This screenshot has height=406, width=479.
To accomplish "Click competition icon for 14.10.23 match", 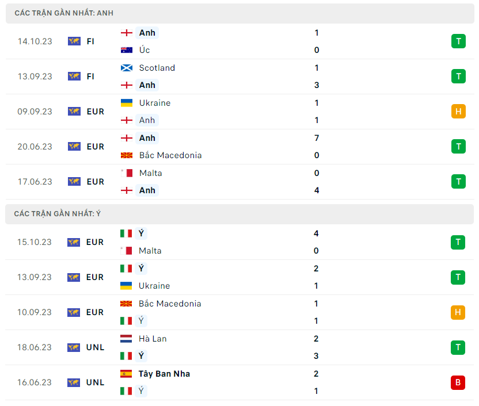I will [74, 41].
